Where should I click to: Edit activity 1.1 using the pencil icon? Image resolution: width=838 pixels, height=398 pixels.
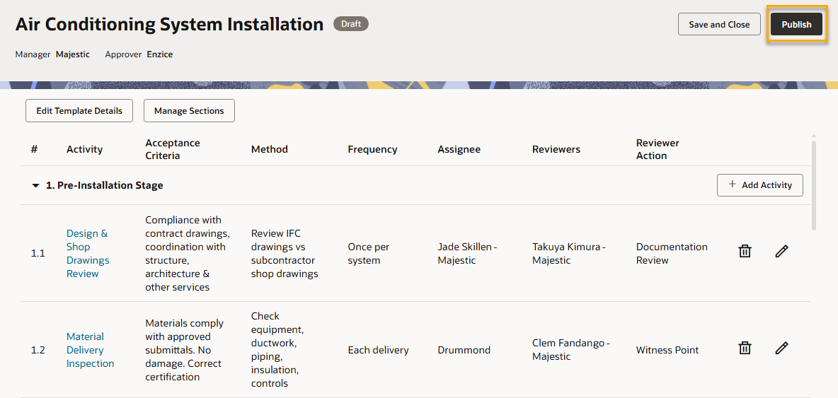(x=781, y=252)
